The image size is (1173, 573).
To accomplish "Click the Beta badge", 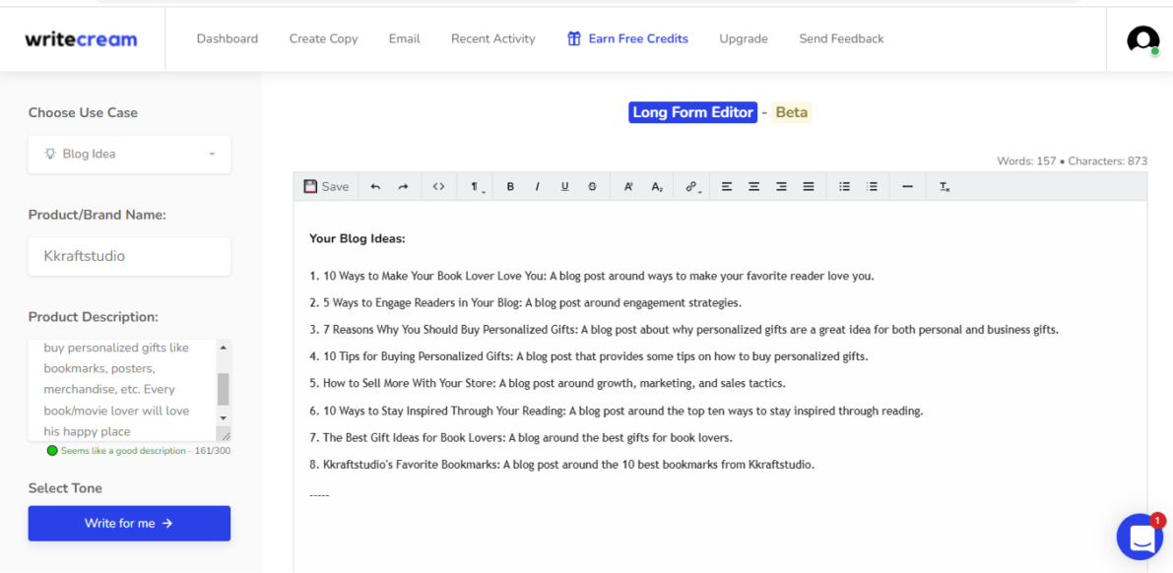I will (792, 112).
